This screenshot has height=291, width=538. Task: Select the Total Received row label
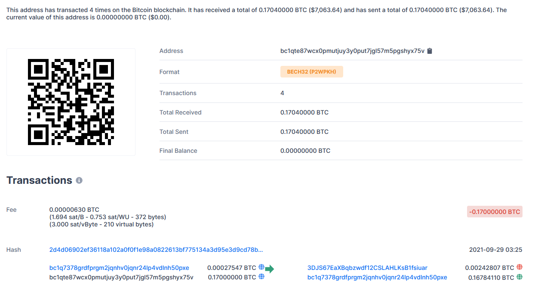(x=181, y=112)
